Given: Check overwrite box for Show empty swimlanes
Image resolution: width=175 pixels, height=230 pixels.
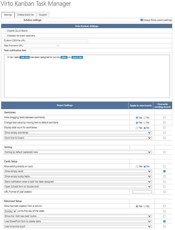Looking at the screenshot, I should [164, 133].
